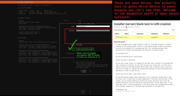Screen dimensions: 180x96
Task: Click Cancel in the LVM volume group dialog
Action: click(x=85, y=72)
